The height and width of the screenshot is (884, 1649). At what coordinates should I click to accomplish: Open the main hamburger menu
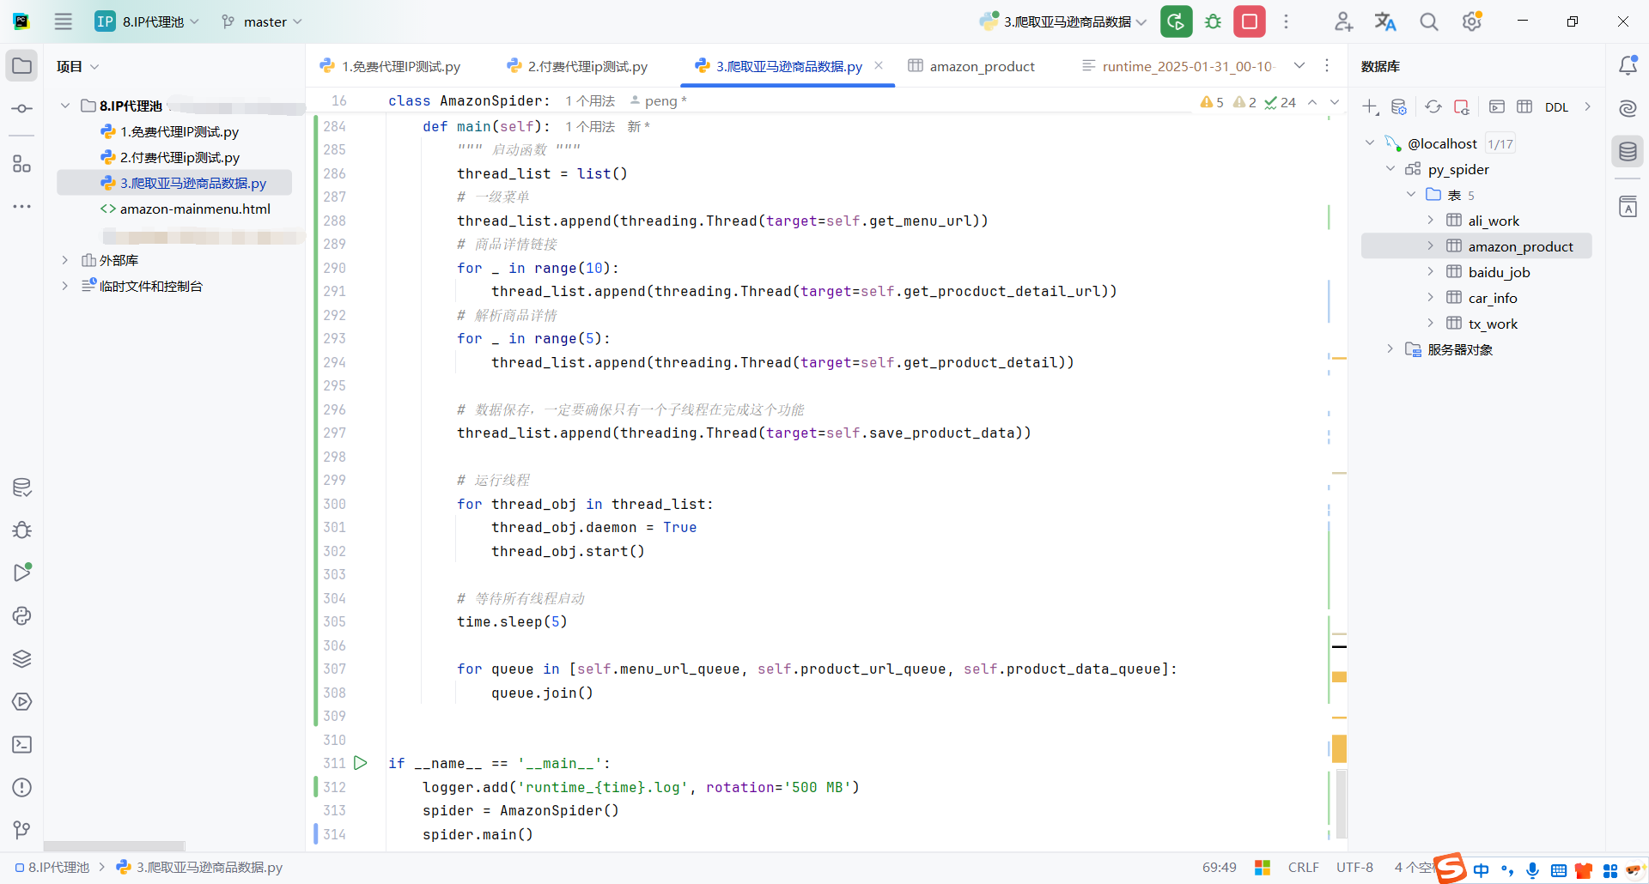63,21
